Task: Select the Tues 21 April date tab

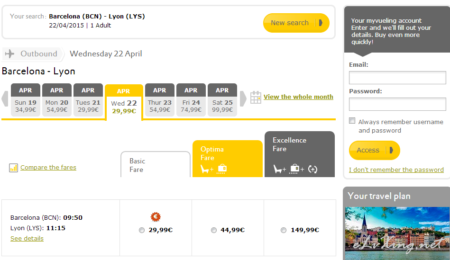Action: 88,100
